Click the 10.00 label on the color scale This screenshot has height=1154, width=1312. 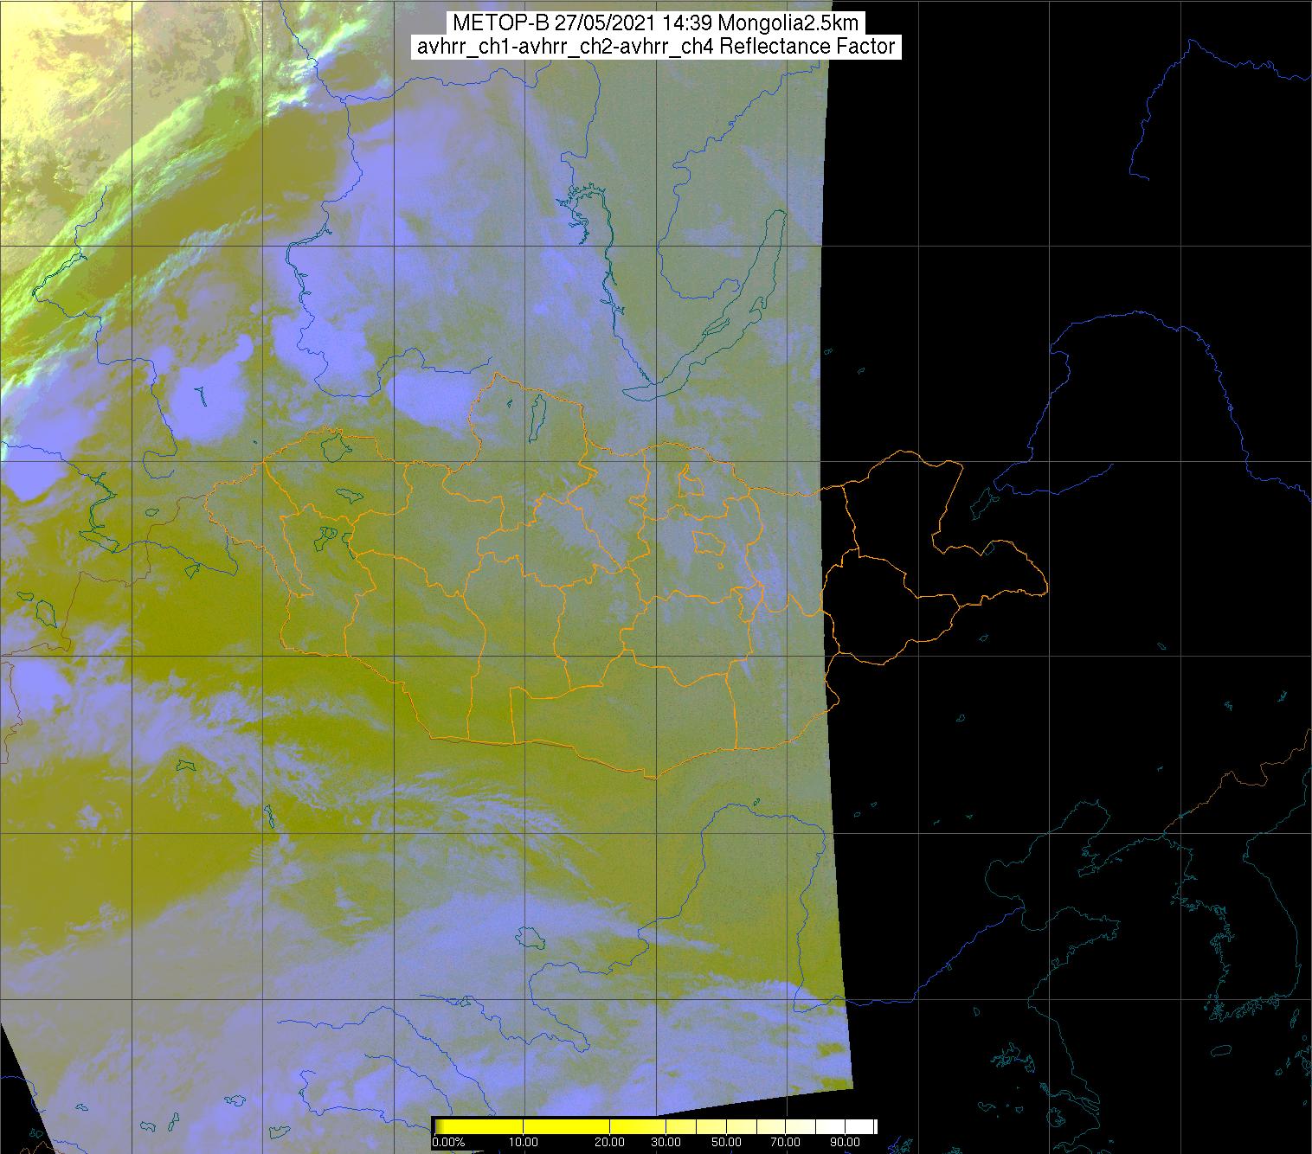(x=524, y=1143)
